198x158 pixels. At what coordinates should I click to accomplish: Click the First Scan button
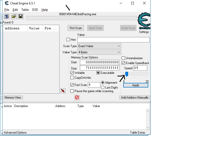coord(76,28)
